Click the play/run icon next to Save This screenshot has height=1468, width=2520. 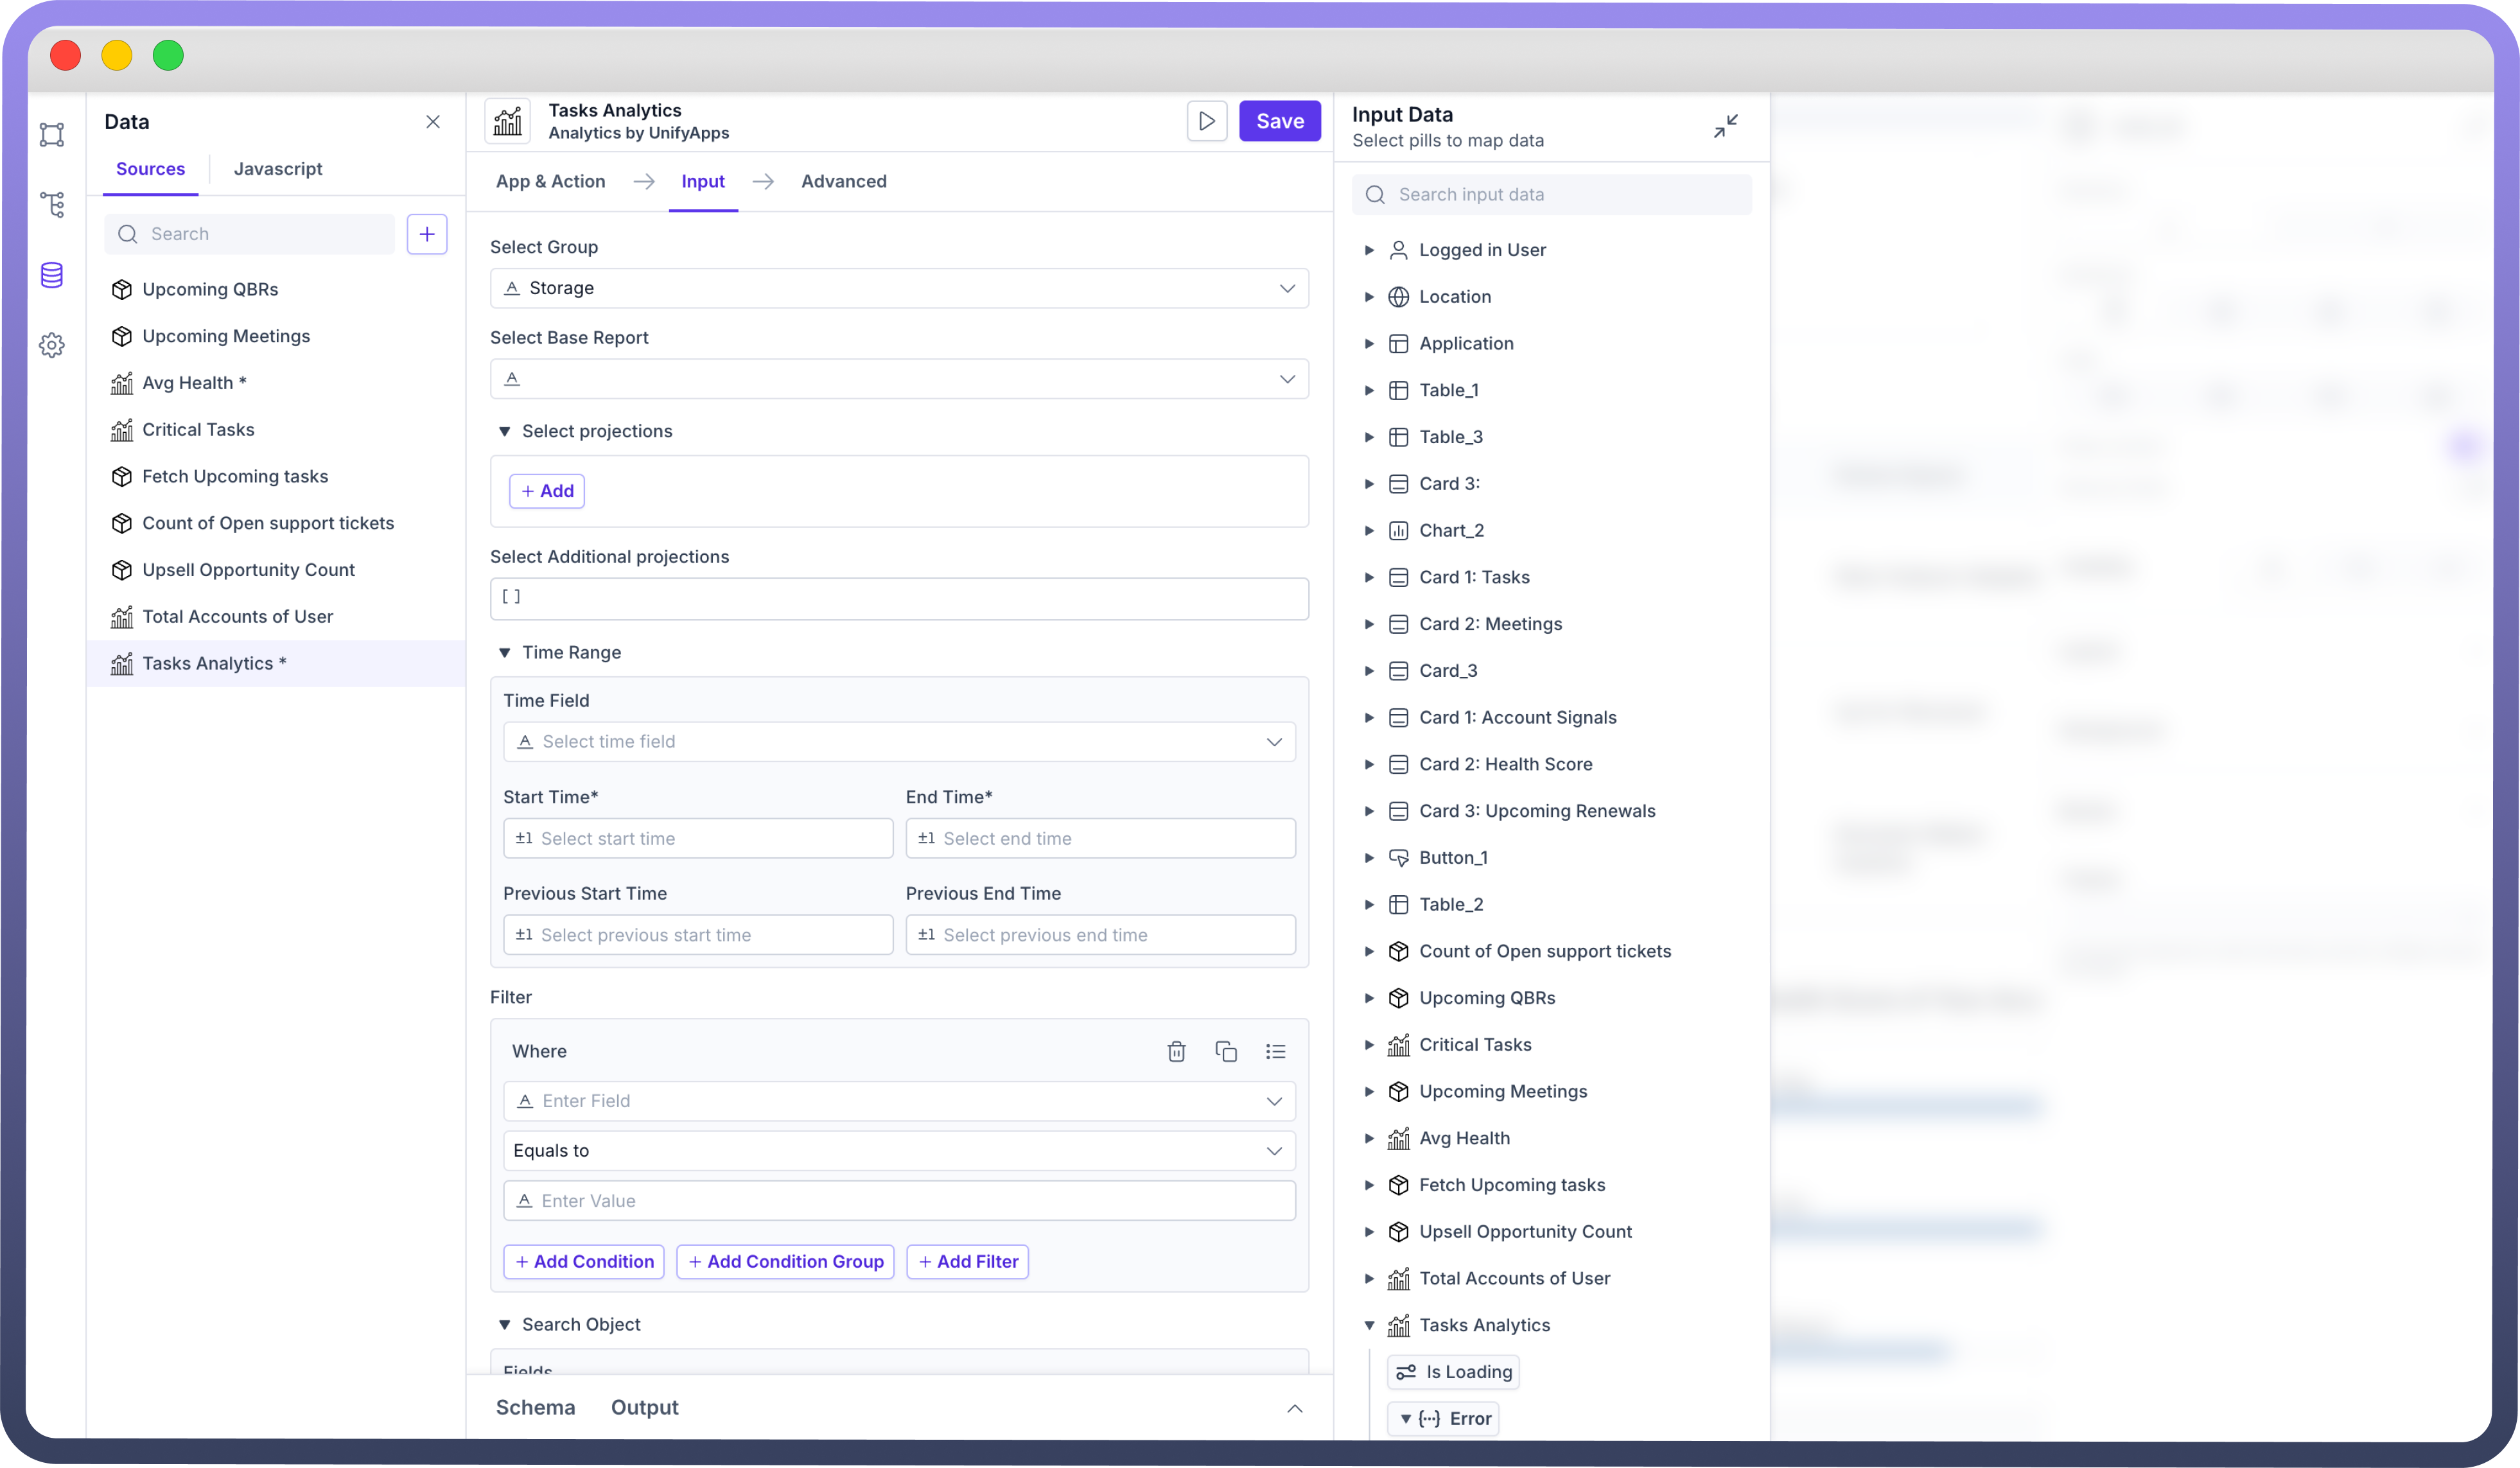tap(1207, 121)
